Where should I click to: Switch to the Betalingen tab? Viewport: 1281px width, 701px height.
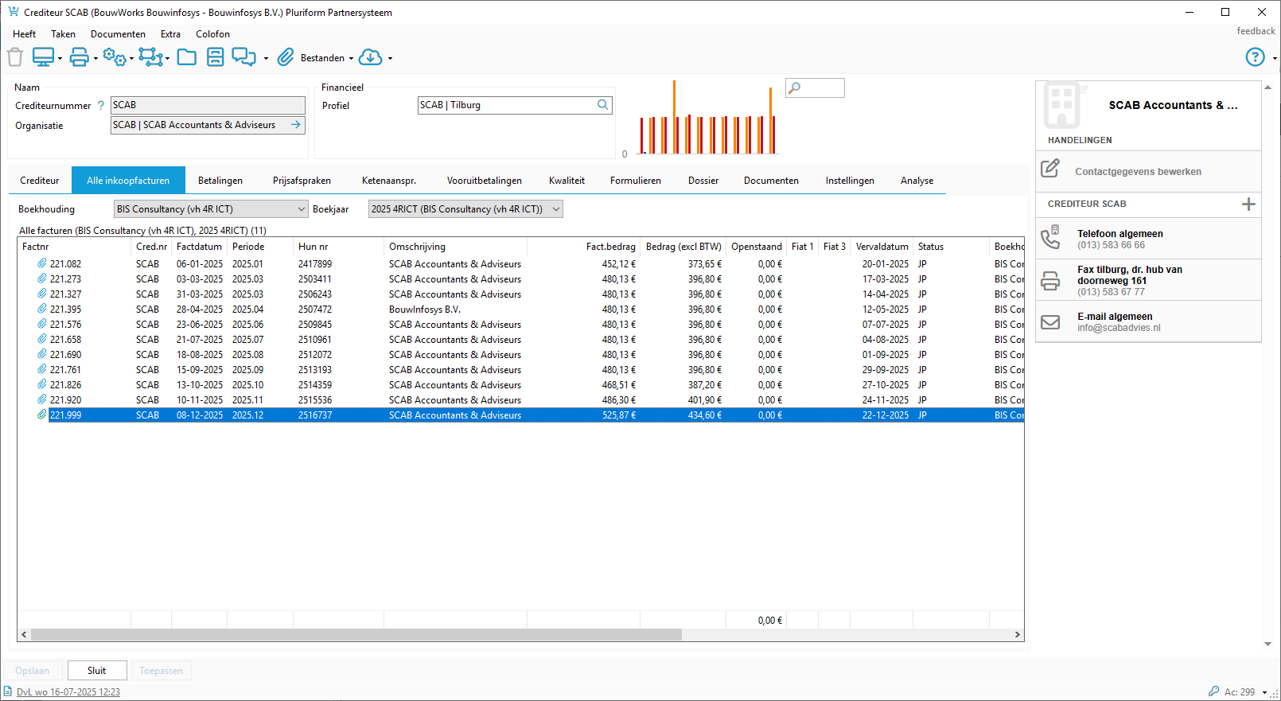pos(220,181)
